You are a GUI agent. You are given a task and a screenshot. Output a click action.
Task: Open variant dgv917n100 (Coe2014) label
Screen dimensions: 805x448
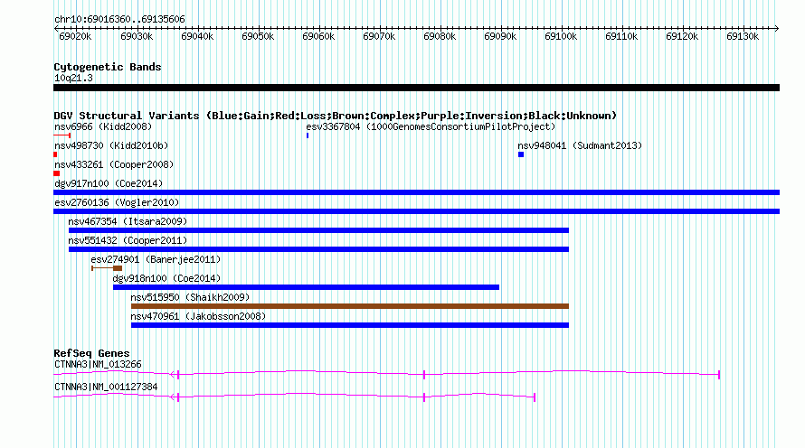pos(109,183)
